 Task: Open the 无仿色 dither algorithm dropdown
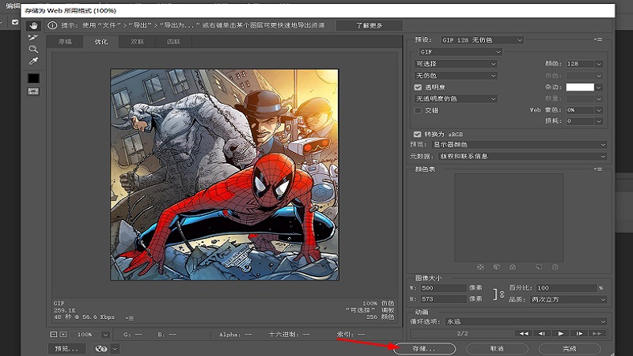coord(456,75)
